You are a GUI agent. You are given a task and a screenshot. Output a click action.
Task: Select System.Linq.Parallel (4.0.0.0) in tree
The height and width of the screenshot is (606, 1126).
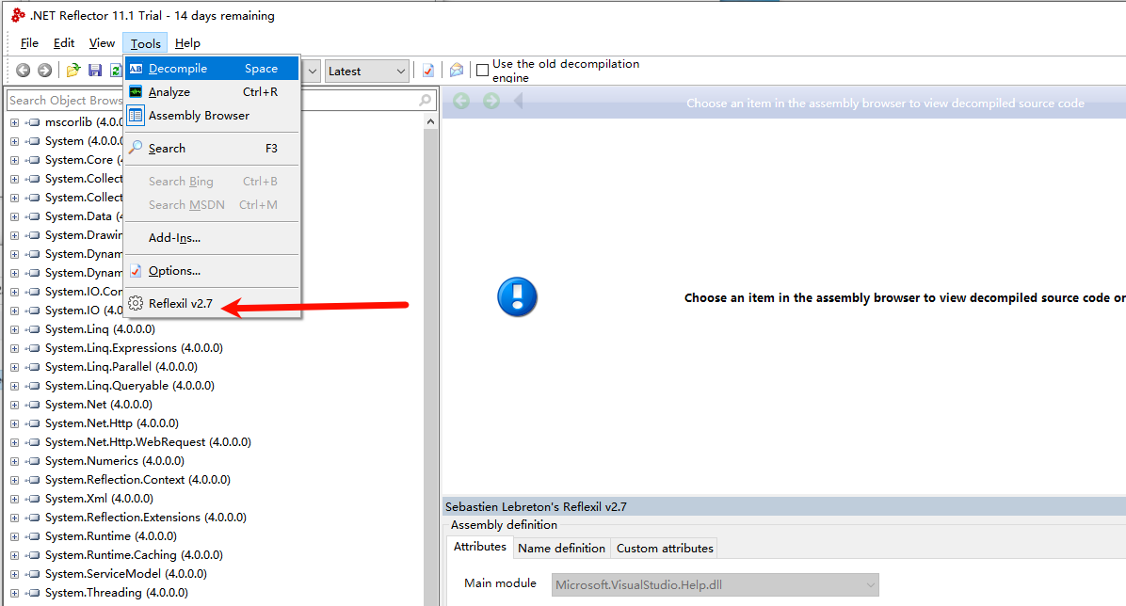121,366
